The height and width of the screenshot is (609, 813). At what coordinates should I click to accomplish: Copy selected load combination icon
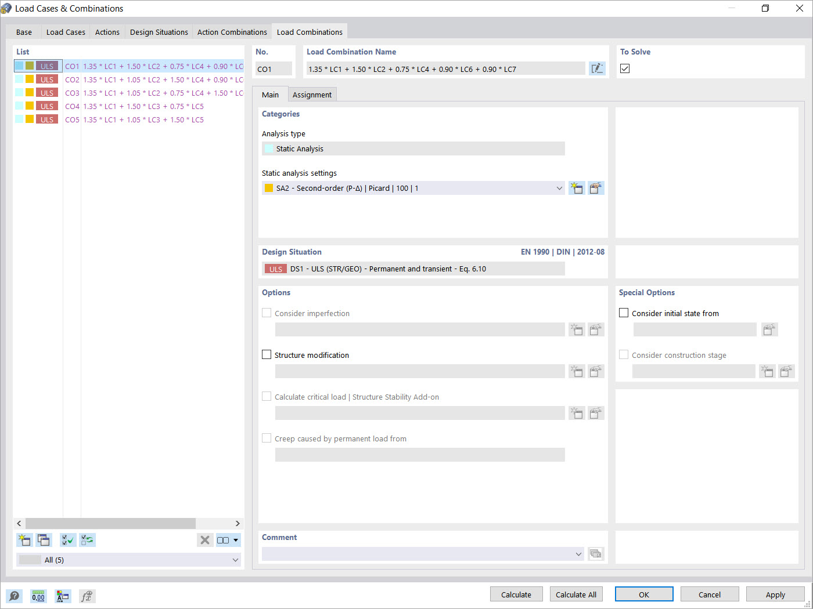point(44,540)
